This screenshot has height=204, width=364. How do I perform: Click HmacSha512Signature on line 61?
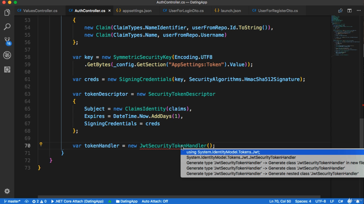tap(272, 79)
